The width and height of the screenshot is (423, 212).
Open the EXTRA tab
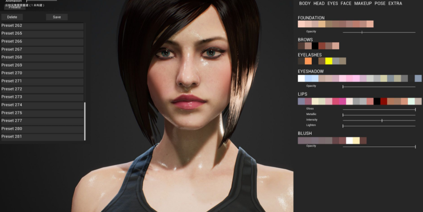(395, 3)
